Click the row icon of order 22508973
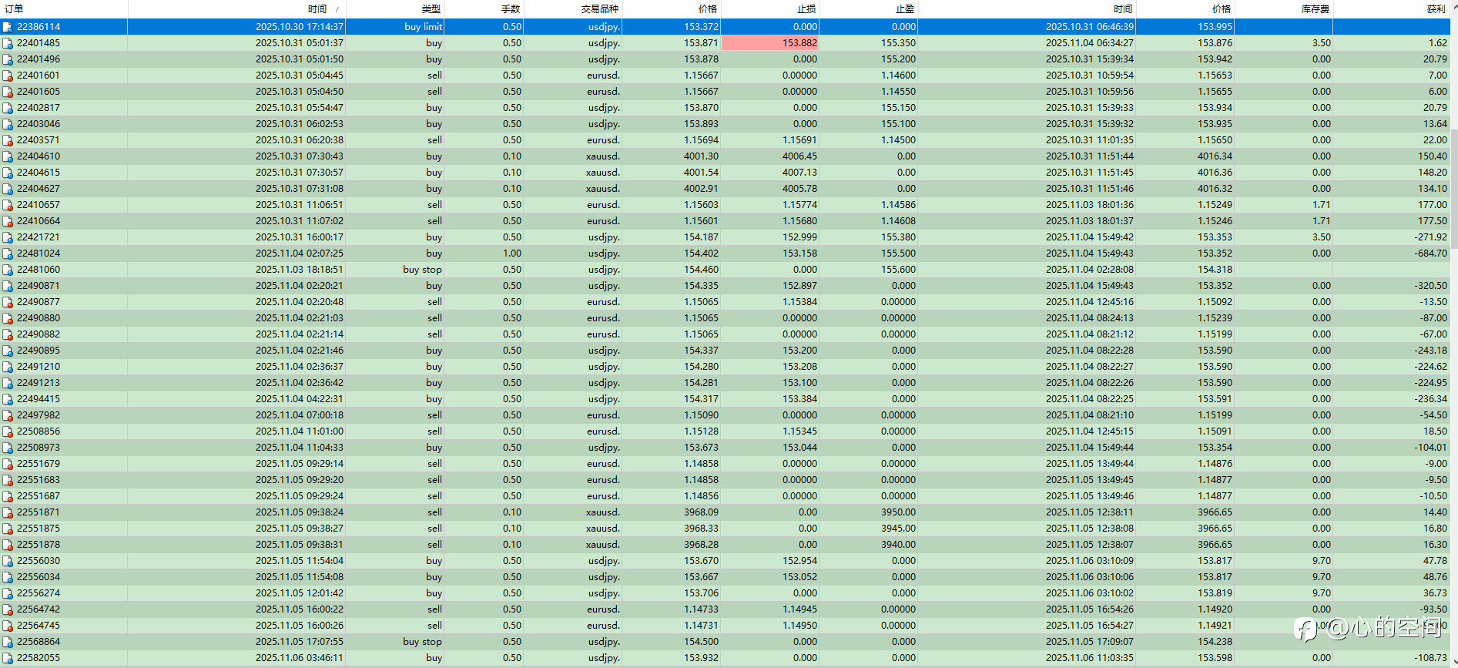This screenshot has height=668, width=1458. coord(8,448)
